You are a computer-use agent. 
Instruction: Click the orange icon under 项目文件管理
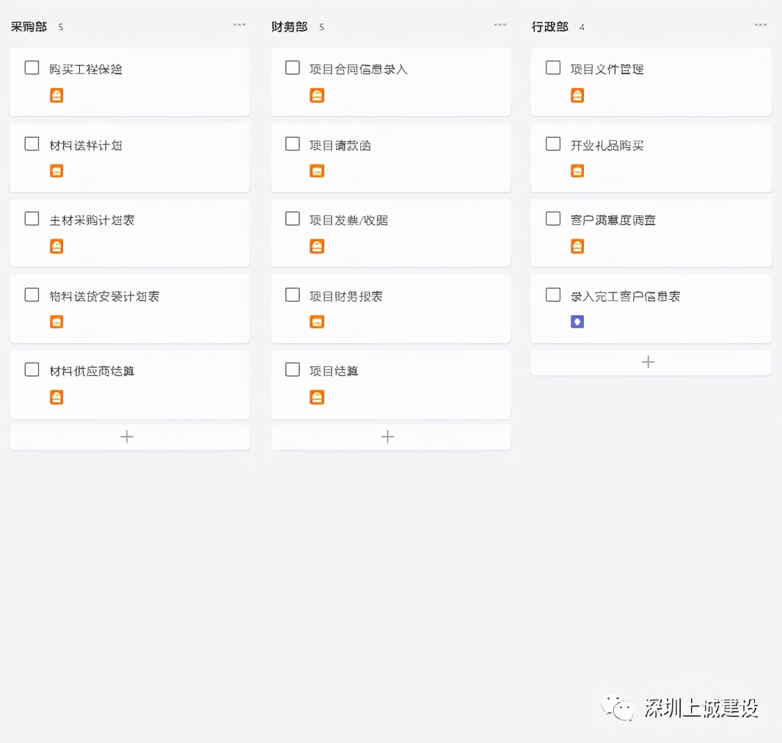coord(577,95)
